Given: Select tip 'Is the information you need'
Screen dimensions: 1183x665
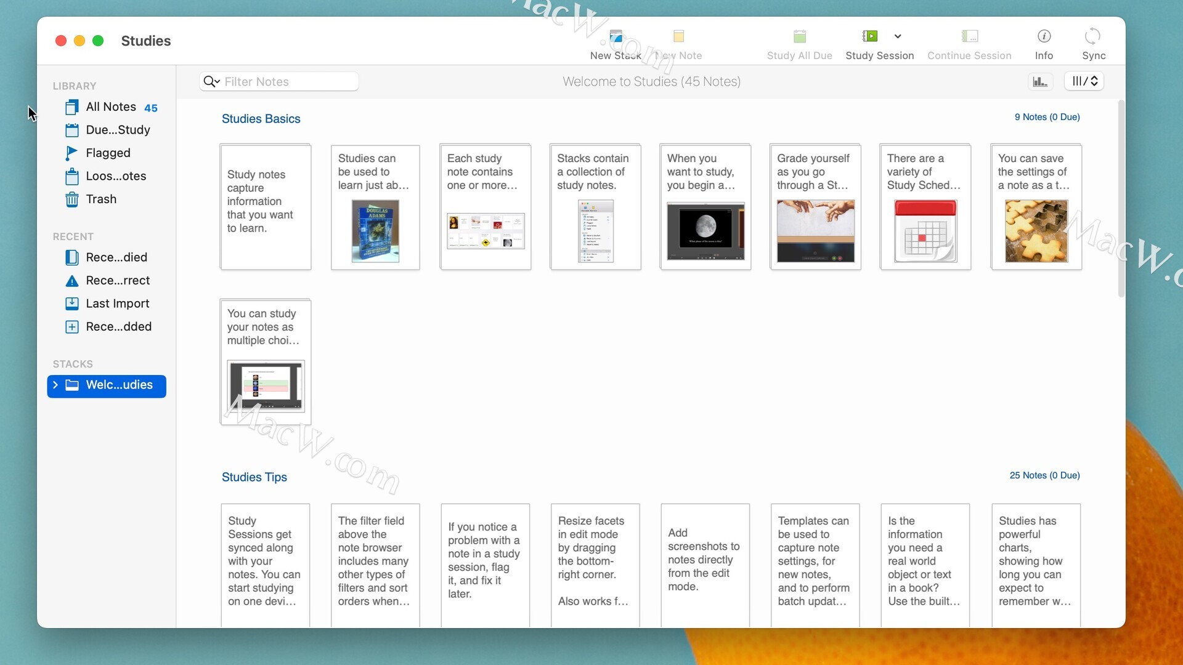Looking at the screenshot, I should 925,565.
